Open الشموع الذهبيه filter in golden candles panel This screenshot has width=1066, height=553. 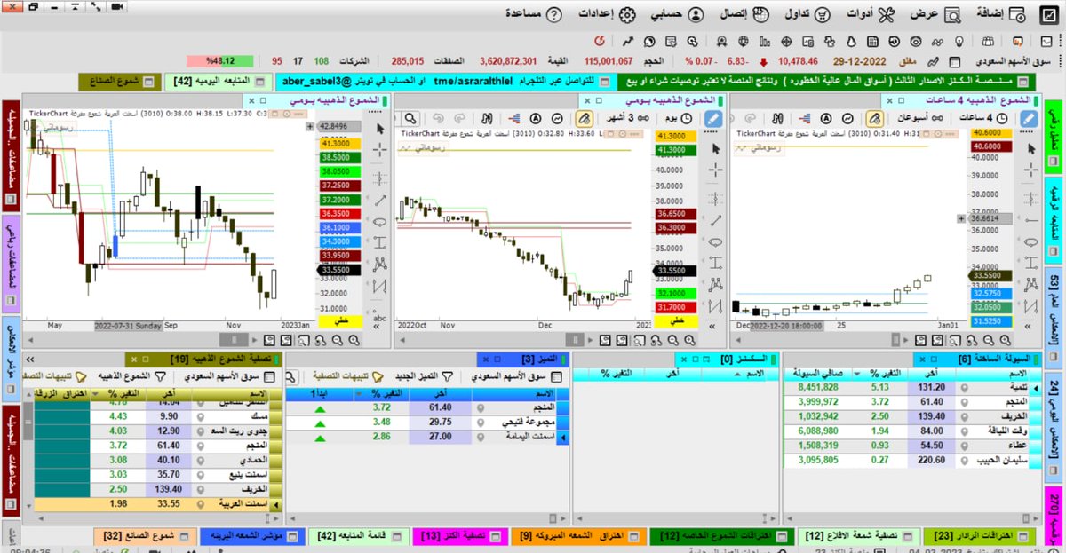coord(131,376)
